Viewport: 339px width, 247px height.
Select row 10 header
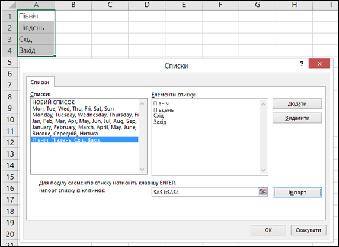(x=9, y=119)
